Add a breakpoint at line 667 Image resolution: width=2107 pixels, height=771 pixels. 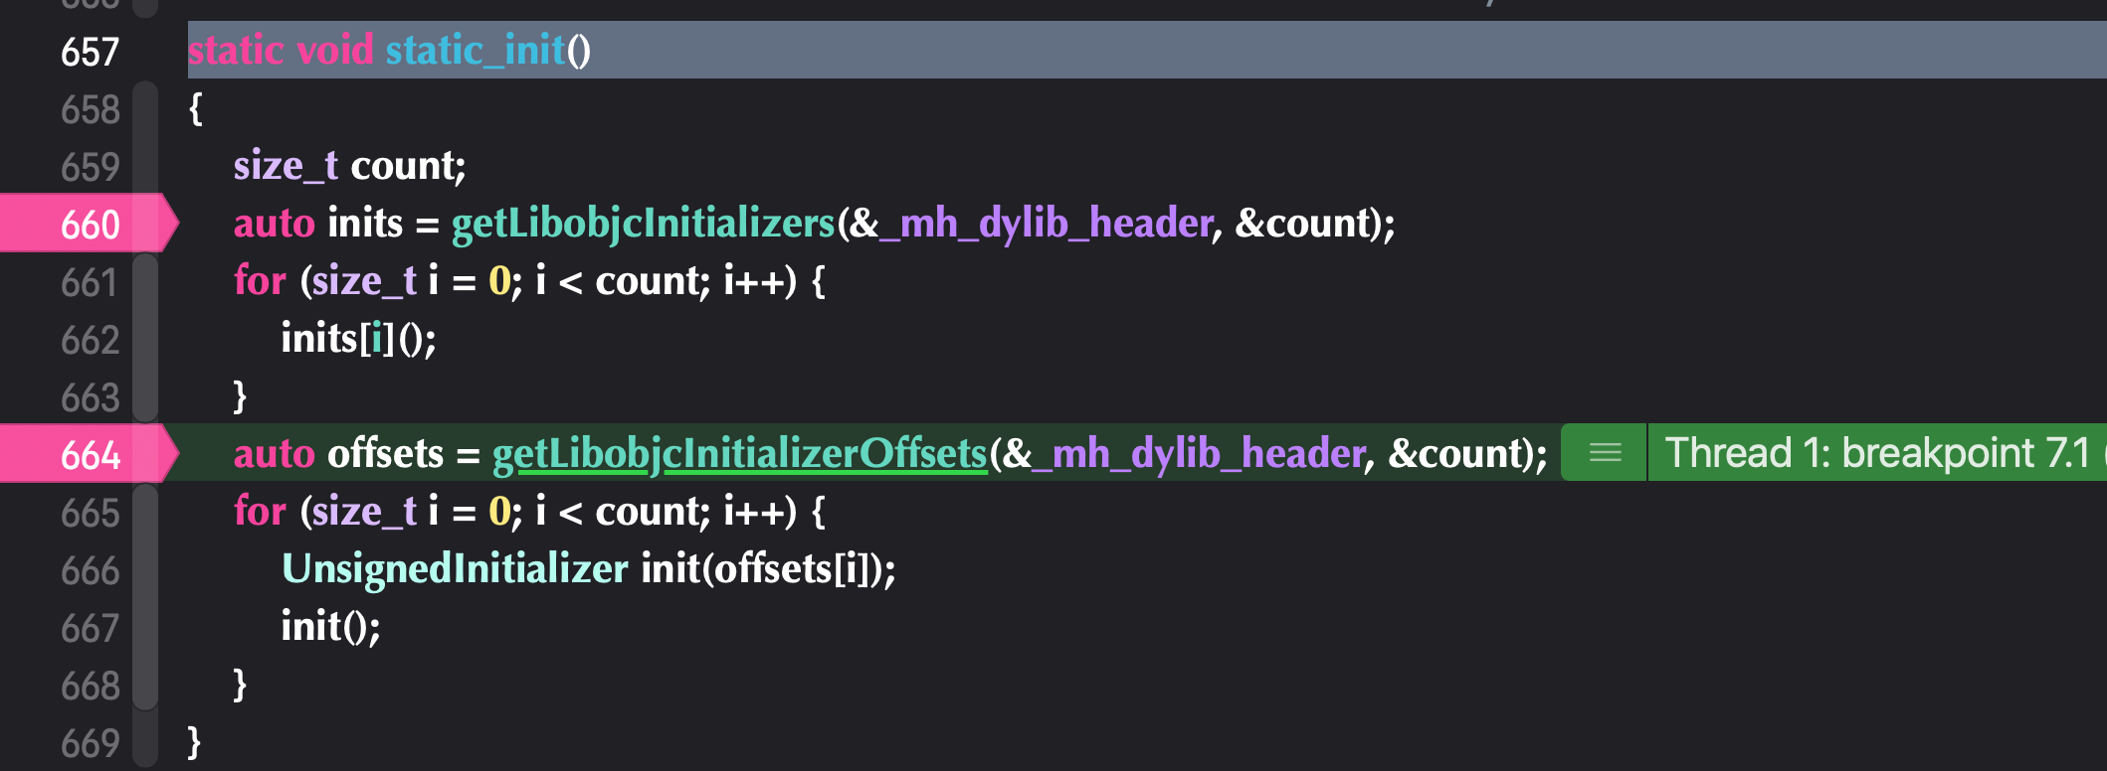(90, 628)
